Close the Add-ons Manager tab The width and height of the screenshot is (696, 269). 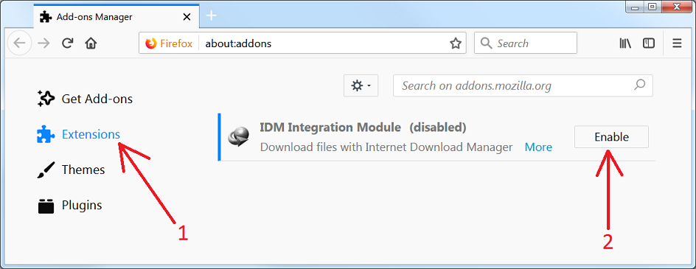tap(187, 17)
